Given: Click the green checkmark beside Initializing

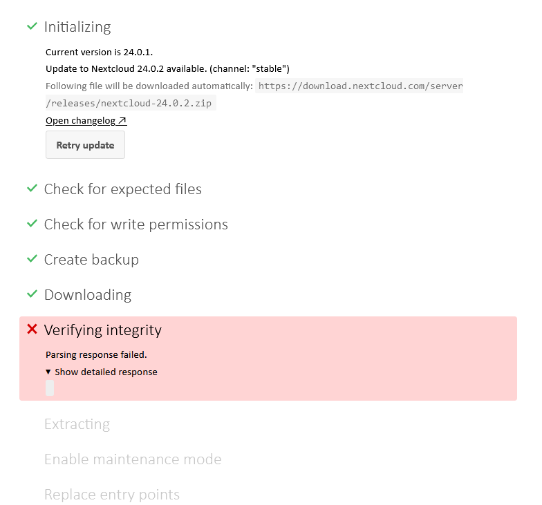Looking at the screenshot, I should click(x=32, y=26).
